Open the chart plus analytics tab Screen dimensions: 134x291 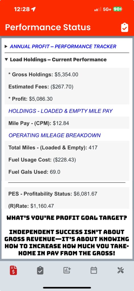pyautogui.click(x=67, y=270)
